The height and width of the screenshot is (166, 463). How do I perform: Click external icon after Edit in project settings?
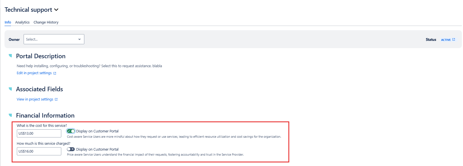pos(55,73)
